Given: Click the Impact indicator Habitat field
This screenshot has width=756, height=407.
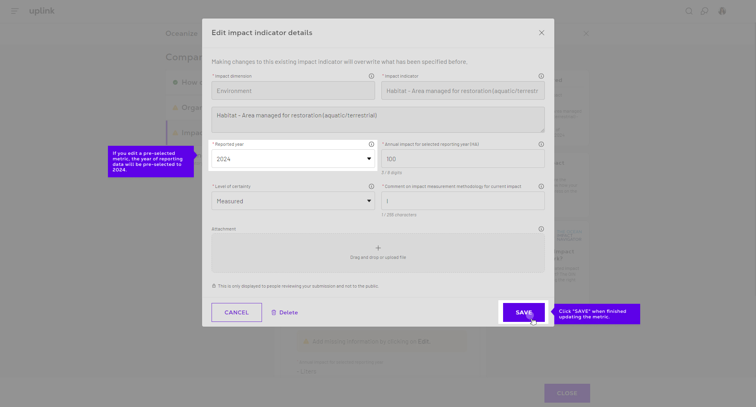Looking at the screenshot, I should click(463, 91).
